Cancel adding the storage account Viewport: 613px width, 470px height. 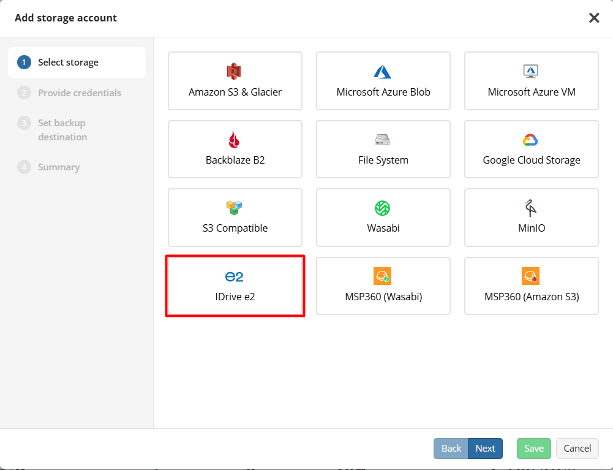coord(577,449)
